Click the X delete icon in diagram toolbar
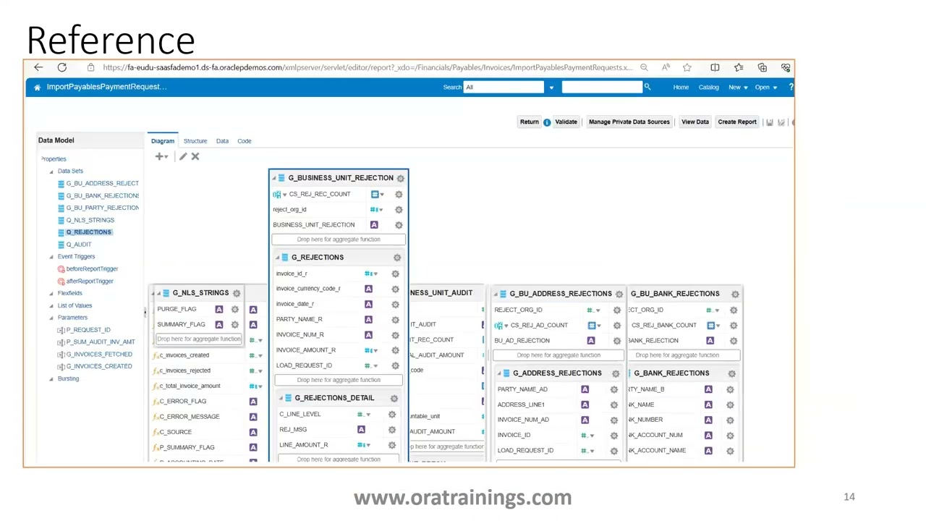 tap(195, 156)
